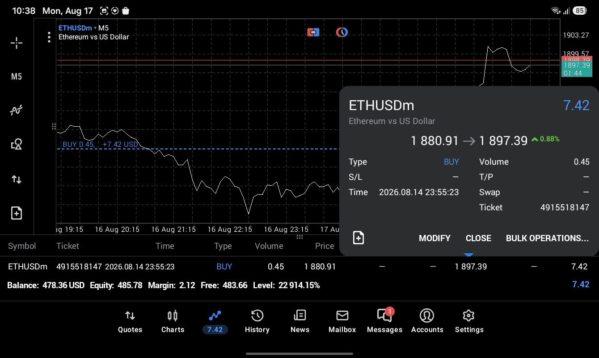The height and width of the screenshot is (358, 599).
Task: Open the indicators chart tool
Action: coord(17,110)
